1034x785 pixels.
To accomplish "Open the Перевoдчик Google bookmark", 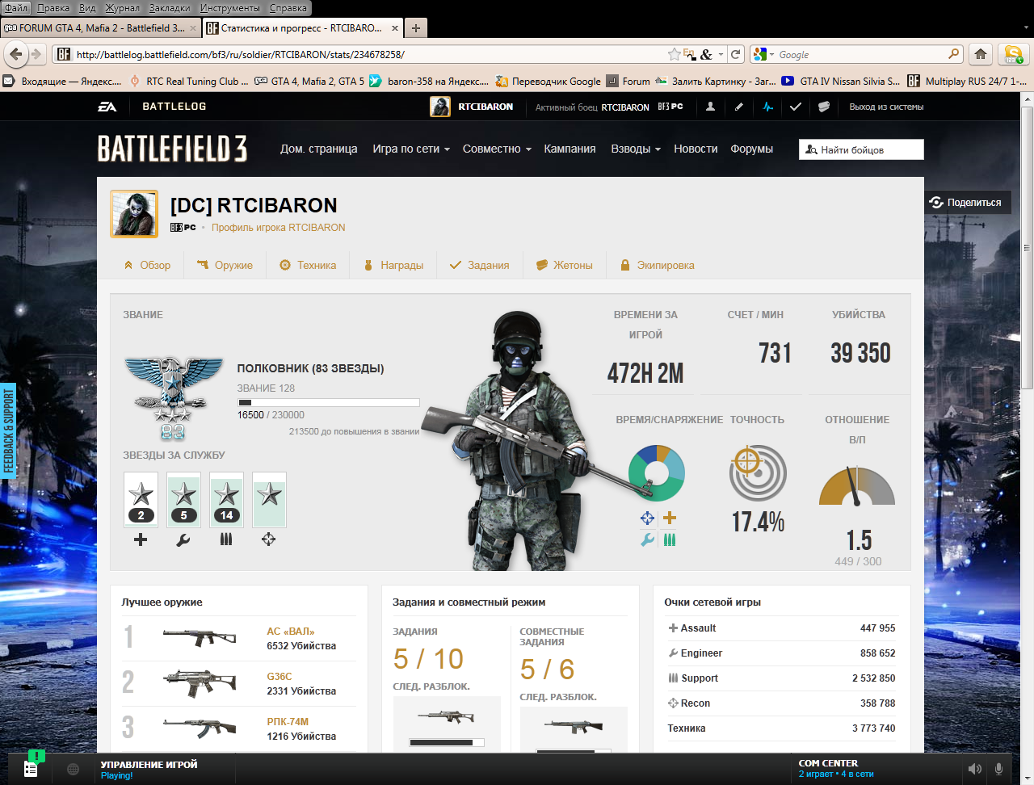I will pos(549,81).
